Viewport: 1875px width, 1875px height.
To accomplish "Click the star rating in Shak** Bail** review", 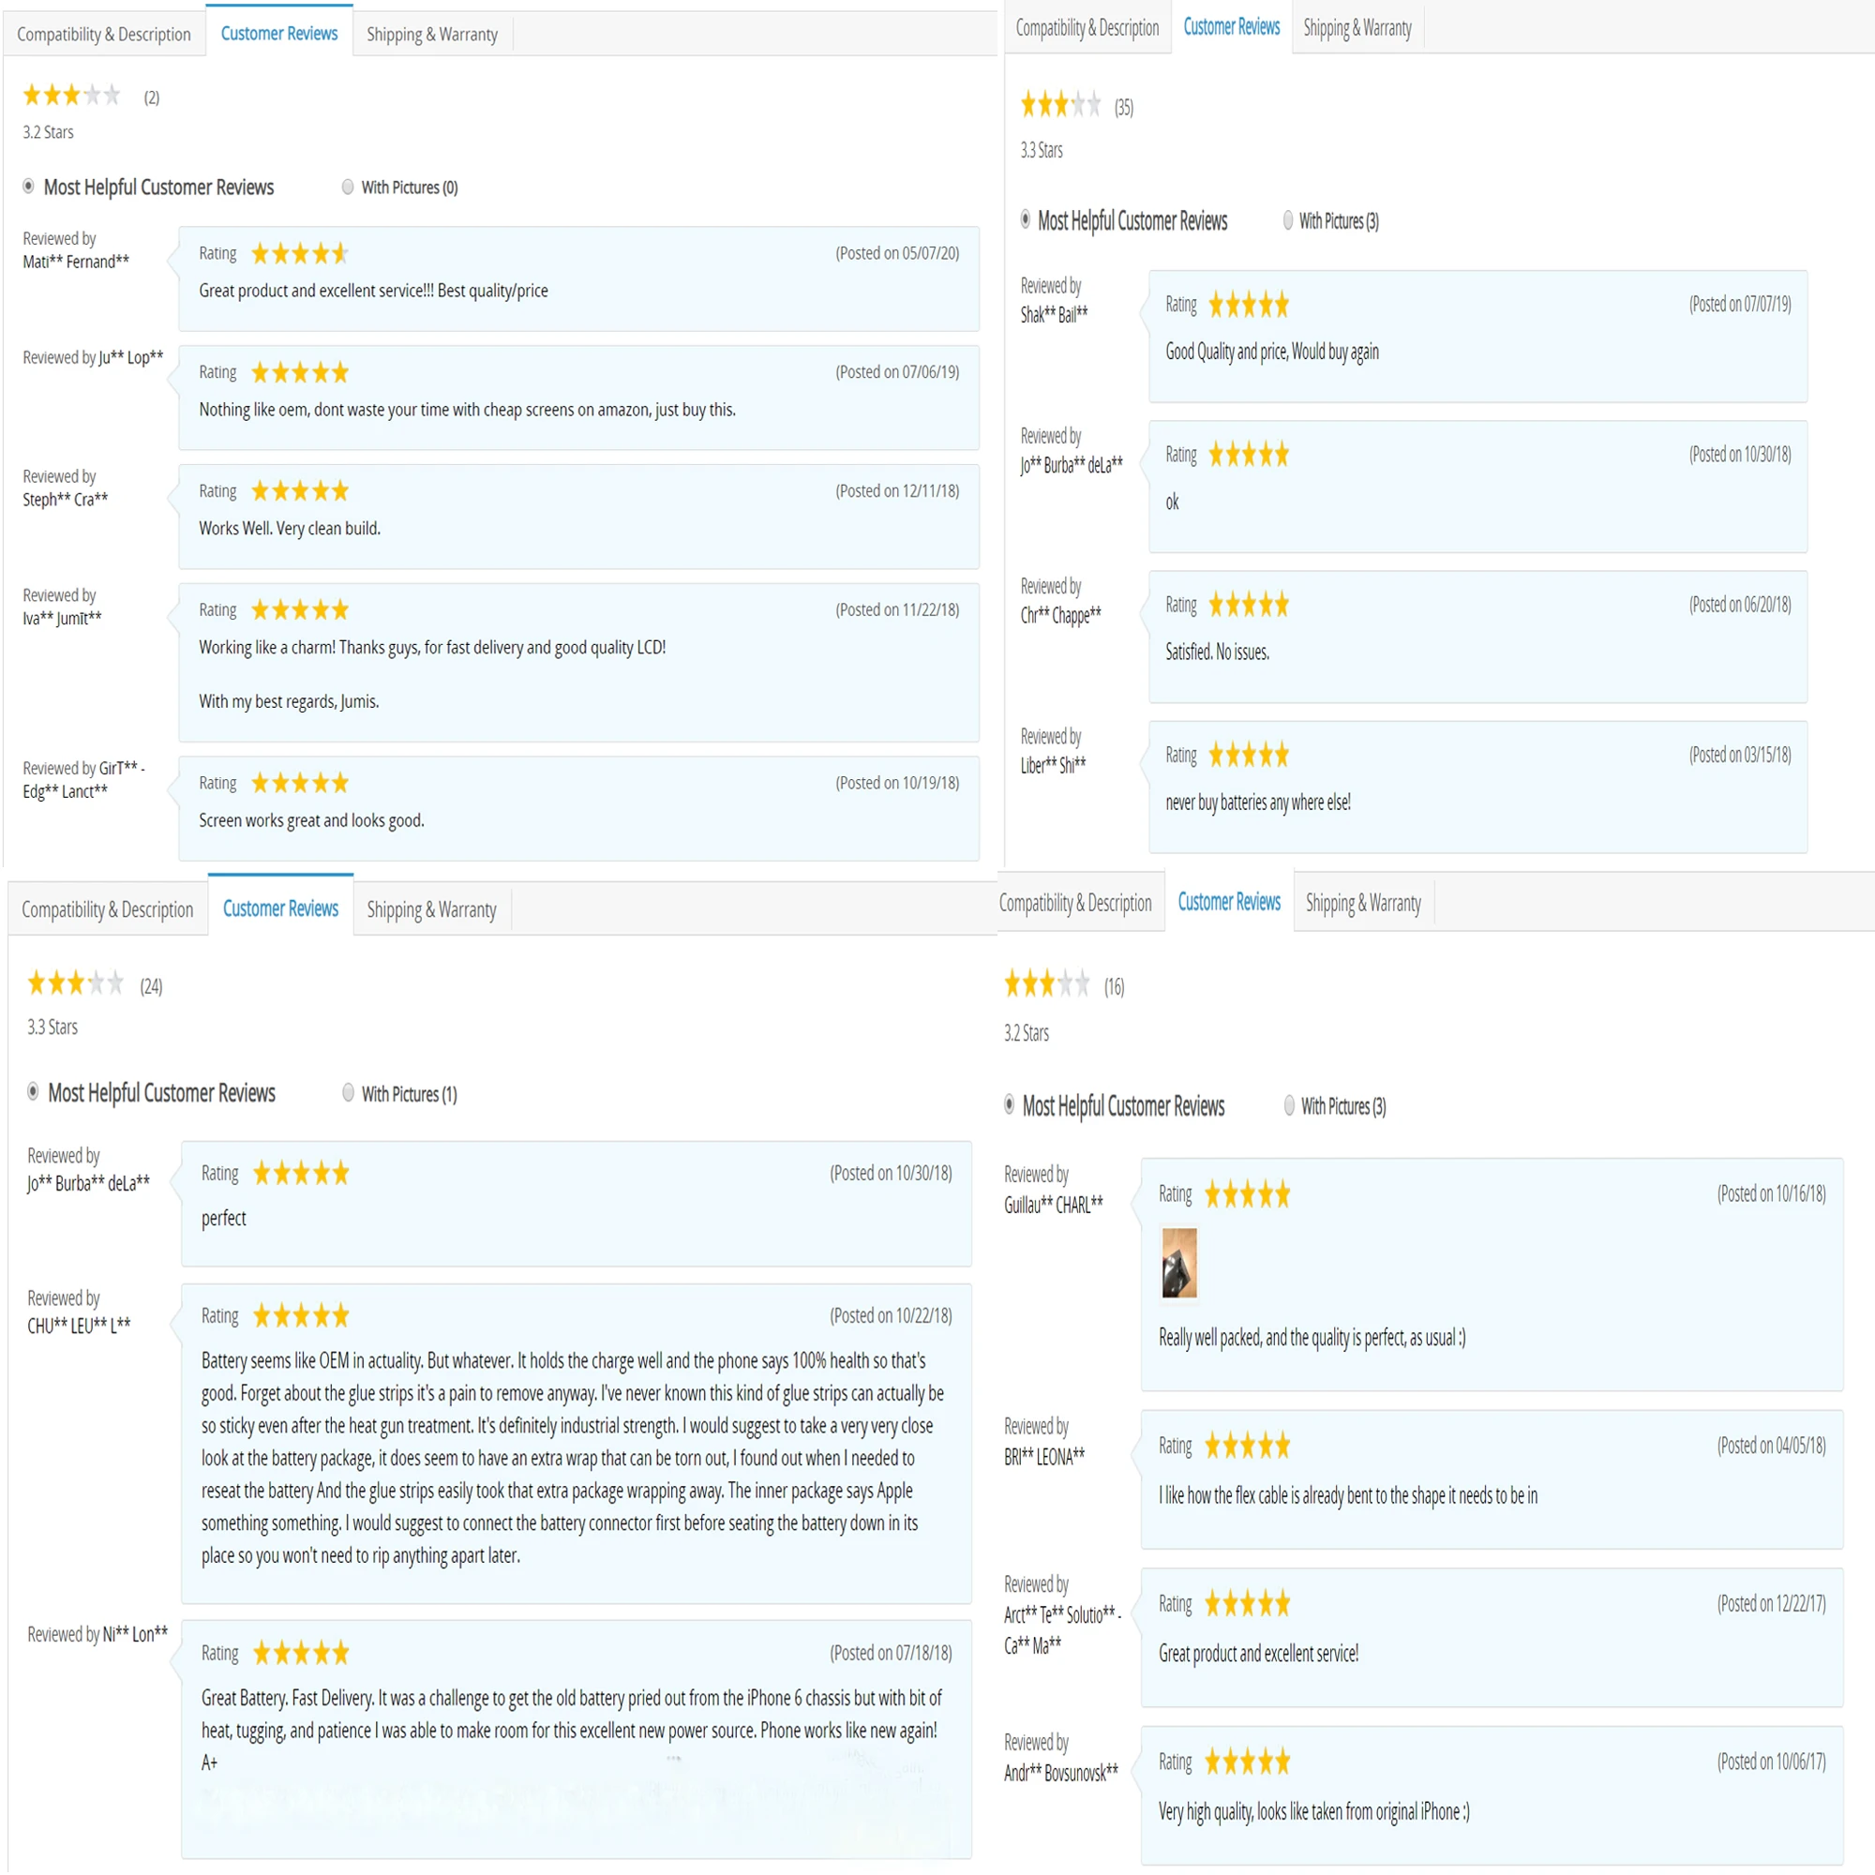I will point(1248,306).
